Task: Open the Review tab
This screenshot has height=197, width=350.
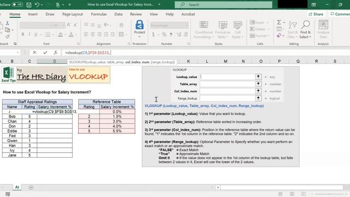Action: (x=136, y=14)
